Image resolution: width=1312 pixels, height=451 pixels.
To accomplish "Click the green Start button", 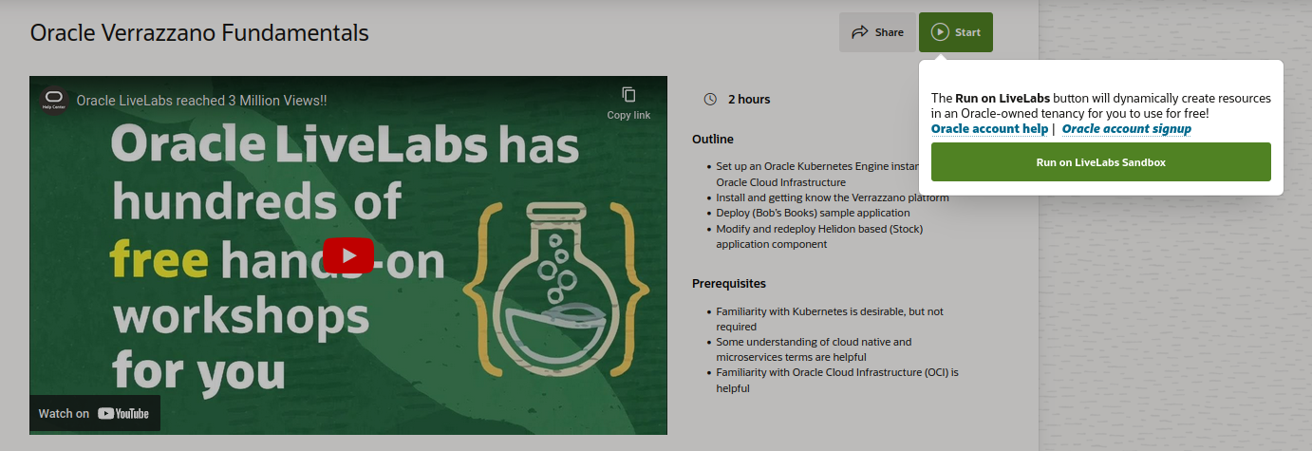I will click(x=956, y=32).
